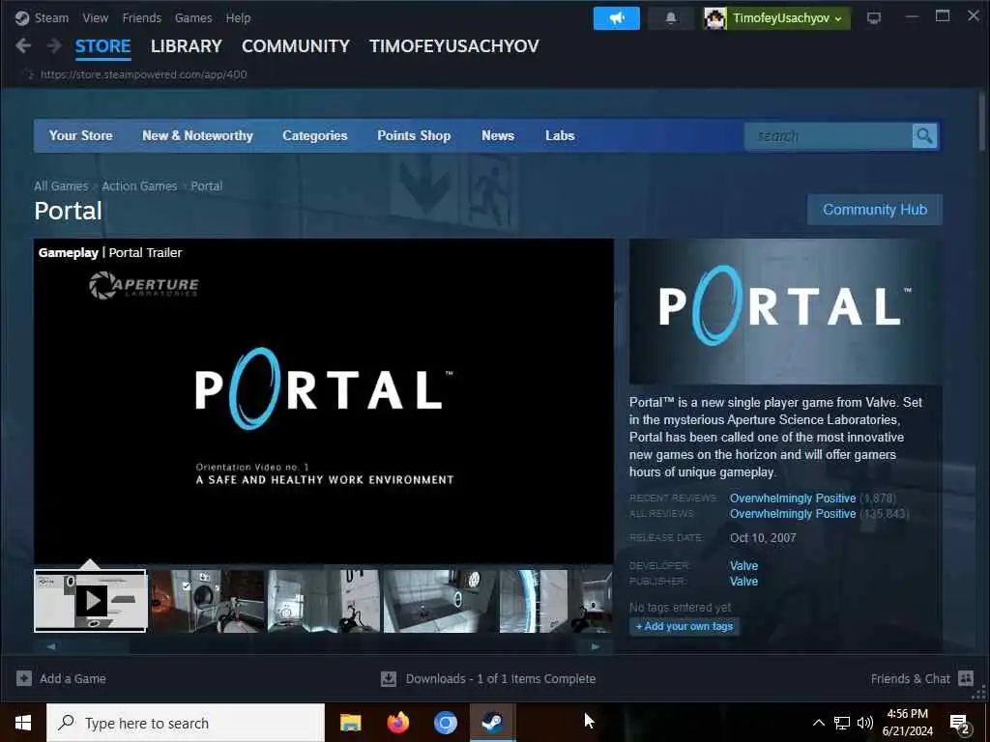Switch to Big Picture mode monitor icon
Screen dimensions: 990x742
[874, 18]
